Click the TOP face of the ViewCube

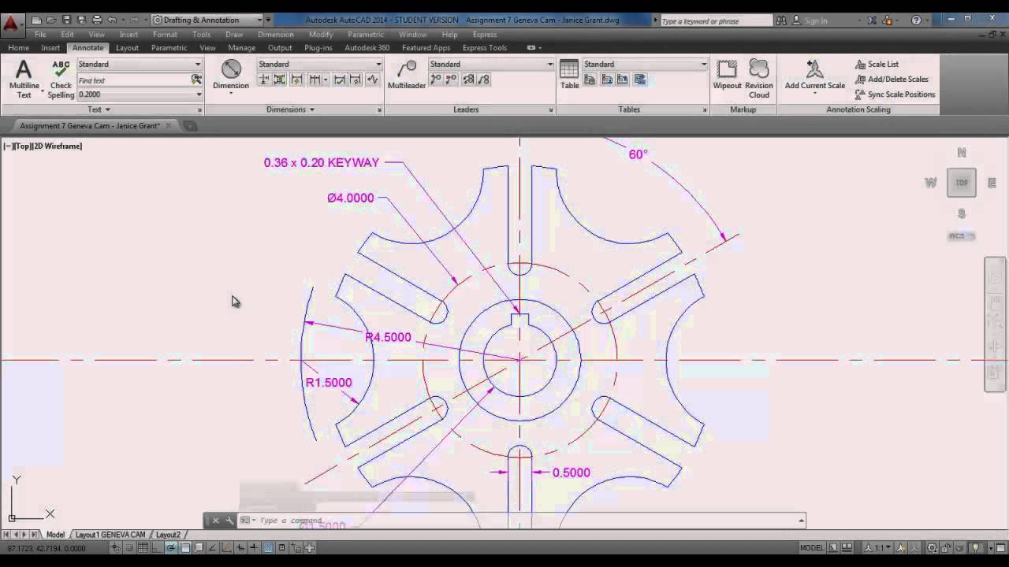[x=962, y=183]
